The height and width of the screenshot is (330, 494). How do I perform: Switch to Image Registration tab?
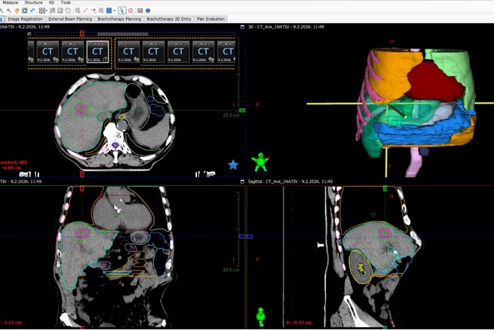25,19
